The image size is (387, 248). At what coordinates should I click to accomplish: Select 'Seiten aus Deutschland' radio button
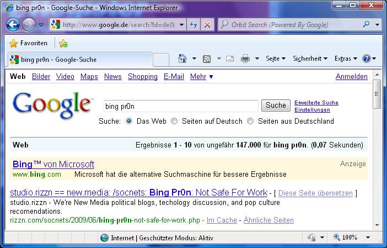coord(250,121)
